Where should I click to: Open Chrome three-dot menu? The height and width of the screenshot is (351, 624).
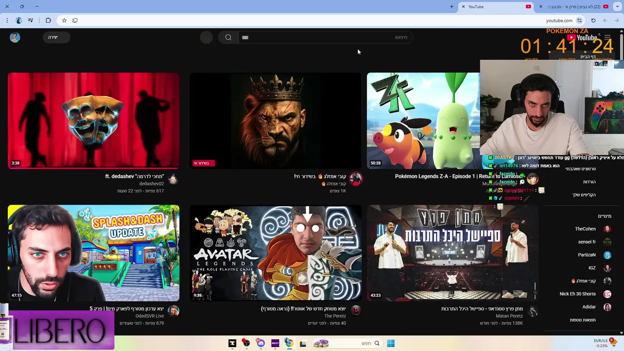7,20
